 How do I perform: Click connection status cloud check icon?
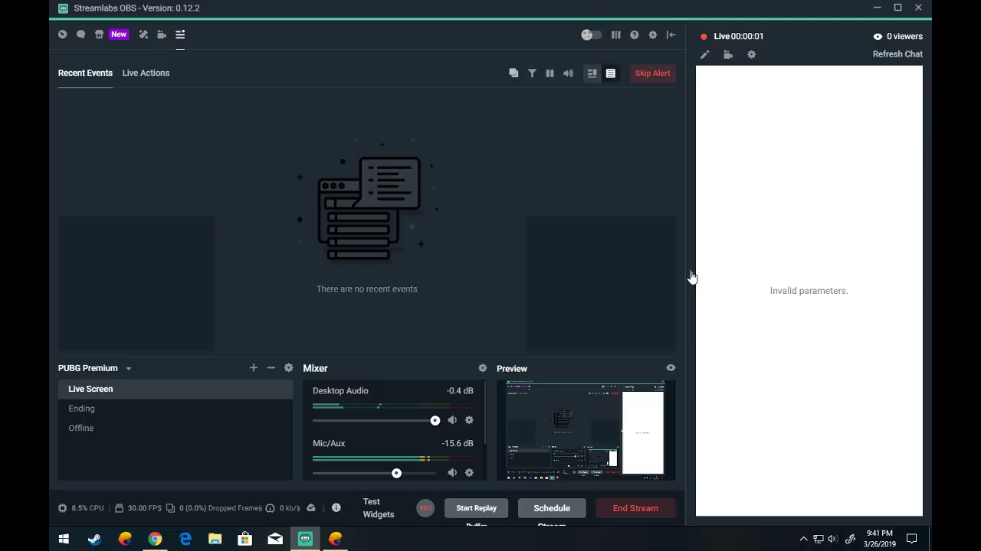click(x=311, y=508)
